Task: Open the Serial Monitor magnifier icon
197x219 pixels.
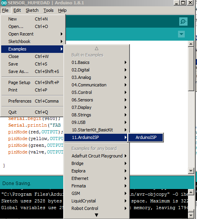Action: click(x=183, y=21)
